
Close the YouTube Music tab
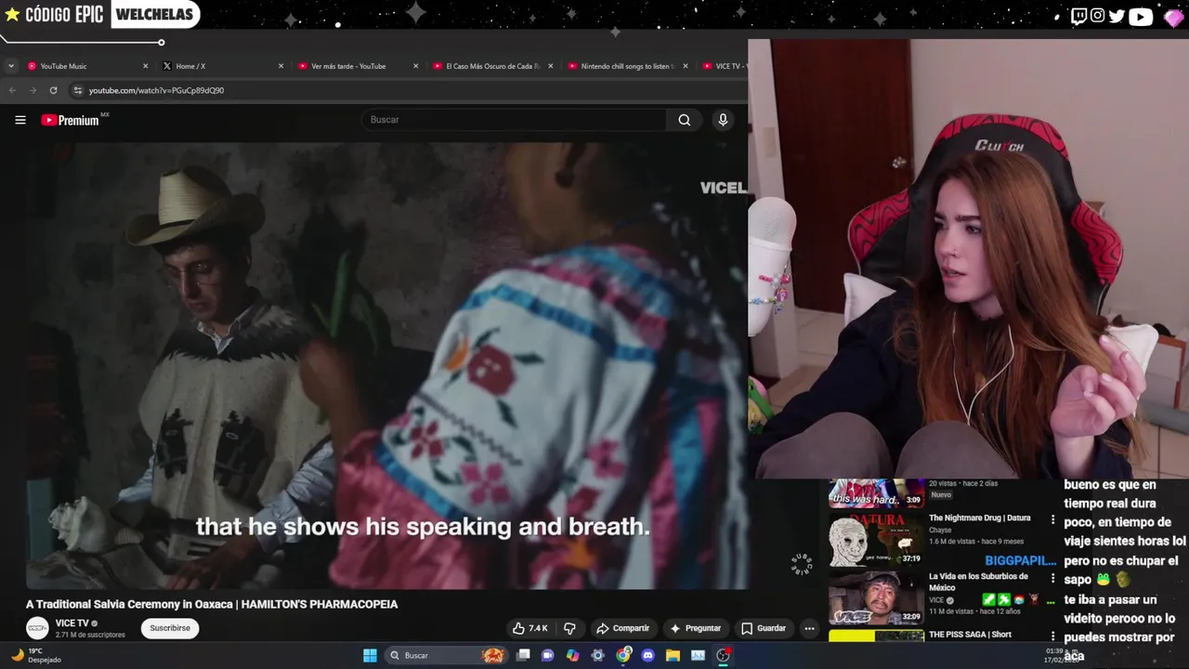click(x=145, y=66)
